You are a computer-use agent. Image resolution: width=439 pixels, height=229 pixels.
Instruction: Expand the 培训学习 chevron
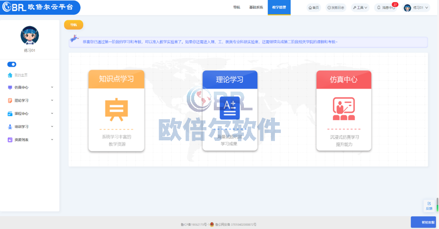[x=52, y=127]
